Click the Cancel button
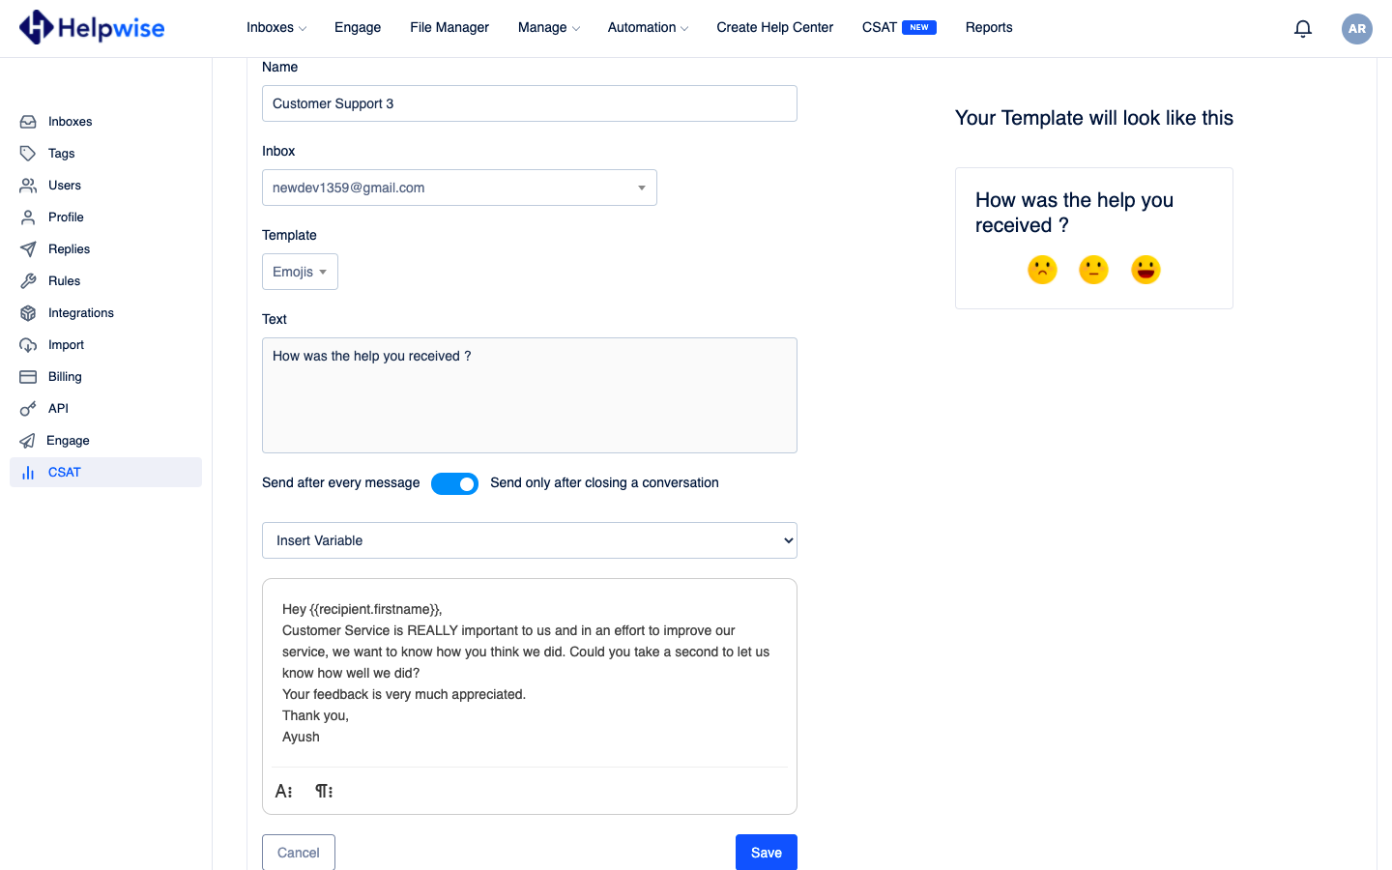The height and width of the screenshot is (870, 1392). 299,852
